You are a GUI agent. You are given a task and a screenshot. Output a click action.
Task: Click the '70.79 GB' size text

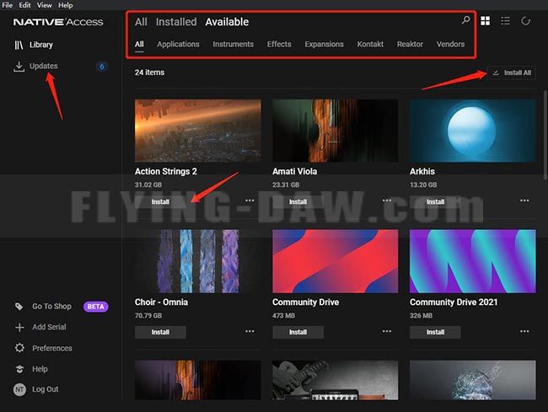(x=148, y=316)
